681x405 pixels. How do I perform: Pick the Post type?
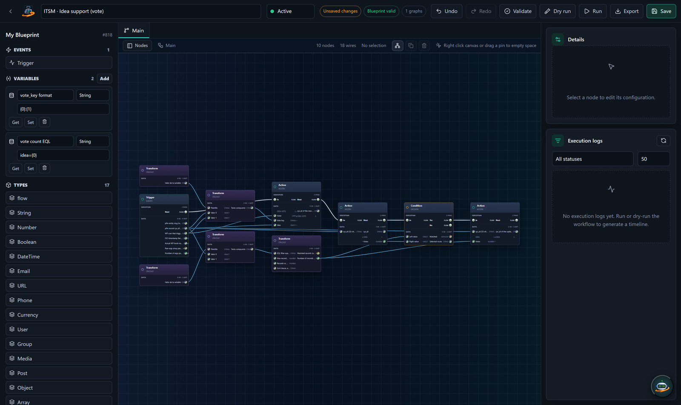coord(59,373)
